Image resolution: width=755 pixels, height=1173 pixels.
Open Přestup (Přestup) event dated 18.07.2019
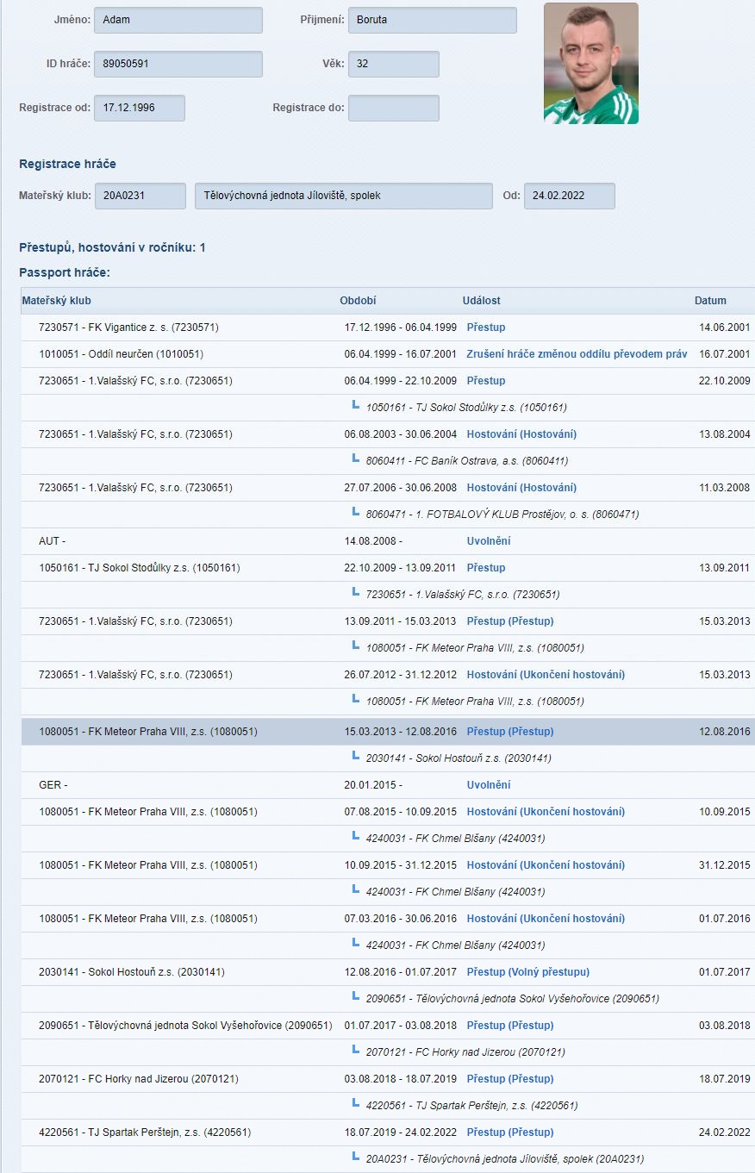(510, 1079)
